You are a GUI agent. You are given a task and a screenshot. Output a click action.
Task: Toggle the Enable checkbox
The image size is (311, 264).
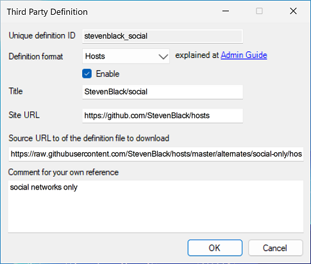87,74
